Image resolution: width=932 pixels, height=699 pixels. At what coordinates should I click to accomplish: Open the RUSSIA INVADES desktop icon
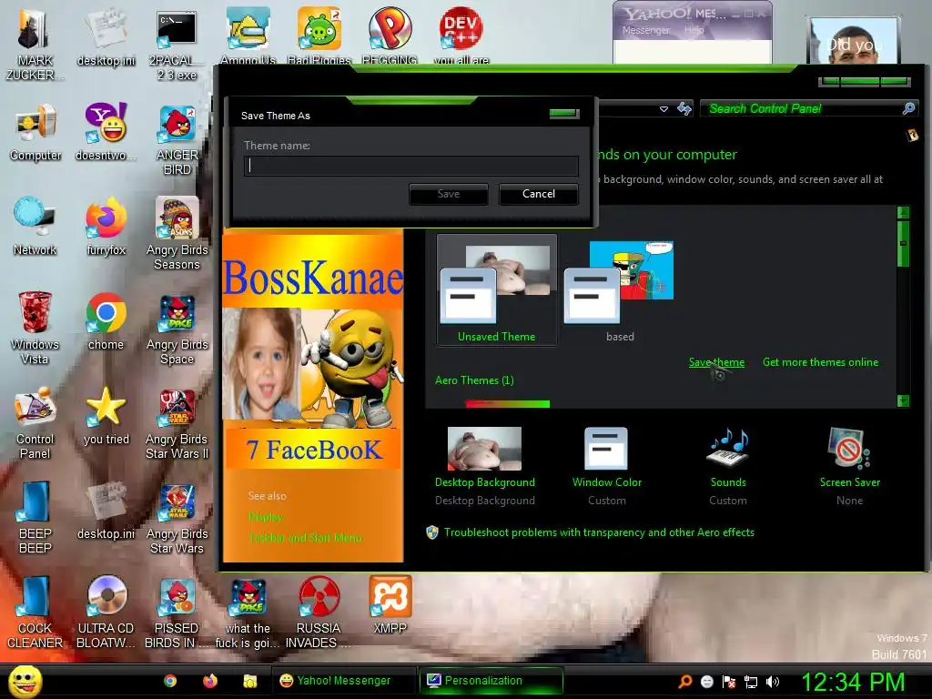319,613
